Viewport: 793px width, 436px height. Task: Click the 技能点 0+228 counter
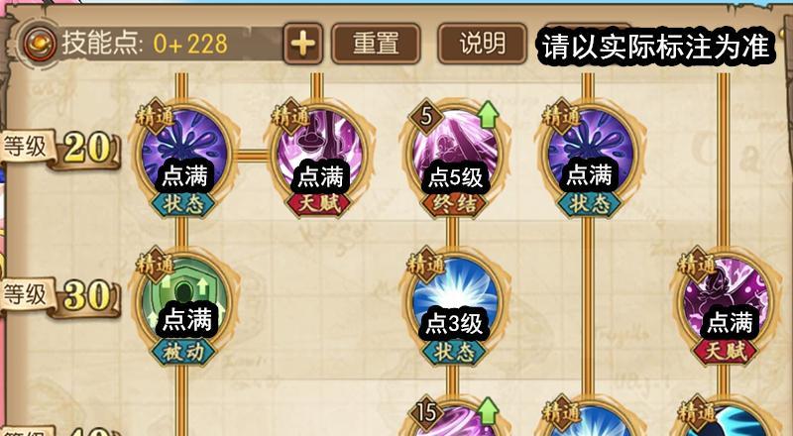tap(145, 44)
